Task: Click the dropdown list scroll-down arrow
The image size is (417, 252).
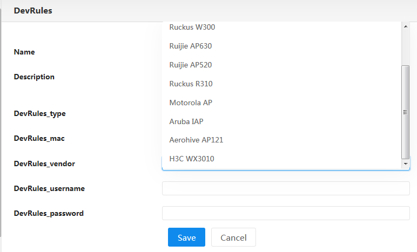Action: point(406,164)
